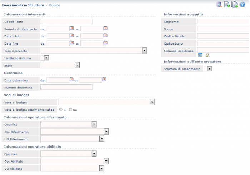Open calendar for Data determina 'da' date
This screenshot has height=175, width=250.
click(x=71, y=79)
